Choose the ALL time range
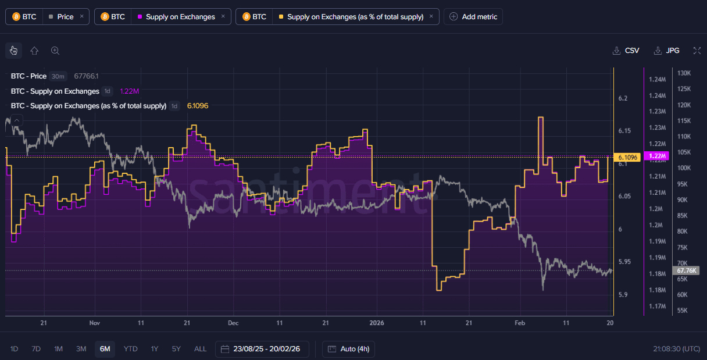Image resolution: width=707 pixels, height=360 pixels. pyautogui.click(x=200, y=349)
